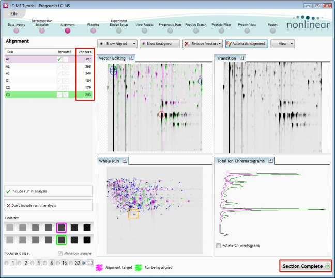Run Automatic Alignment

pos(247,44)
